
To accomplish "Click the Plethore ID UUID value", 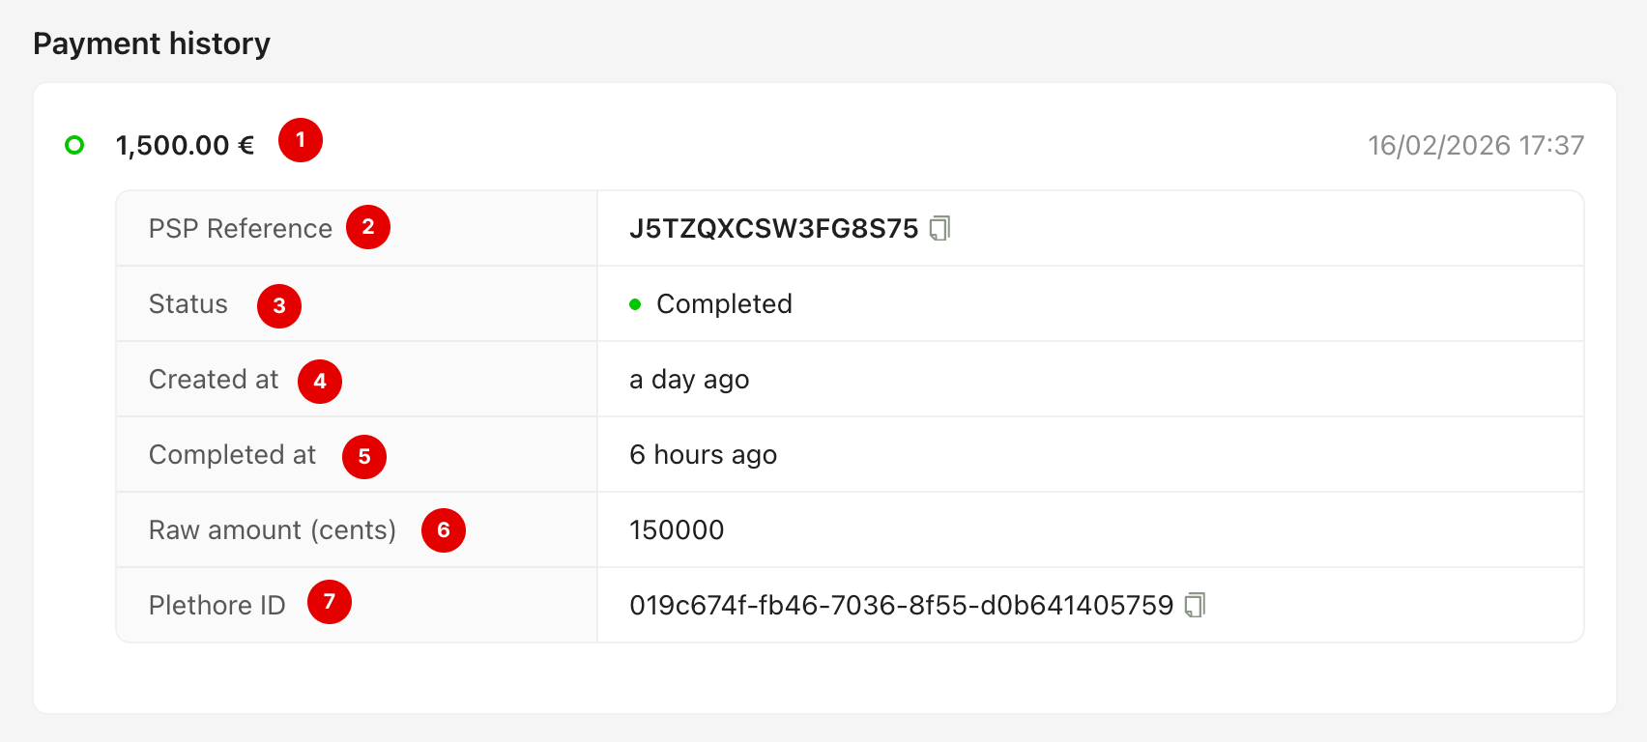I will pos(901,605).
